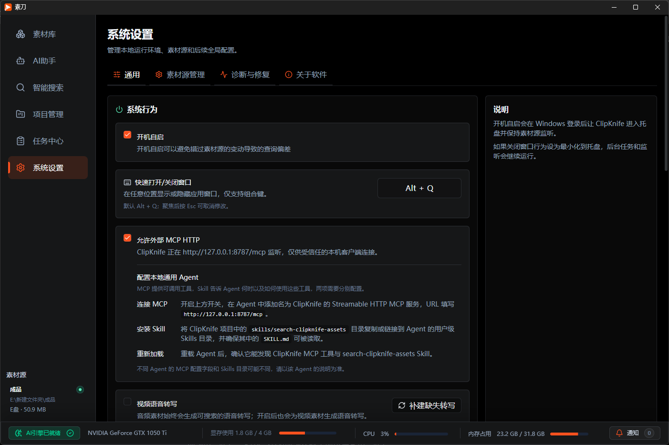The height and width of the screenshot is (445, 669).
Task: Enable the 视频语音转写 checkbox
Action: point(127,402)
